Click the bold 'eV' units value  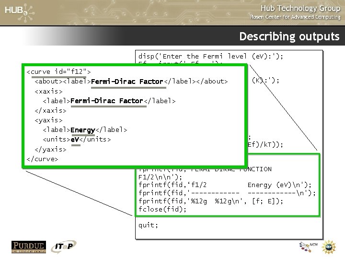coord(75,140)
